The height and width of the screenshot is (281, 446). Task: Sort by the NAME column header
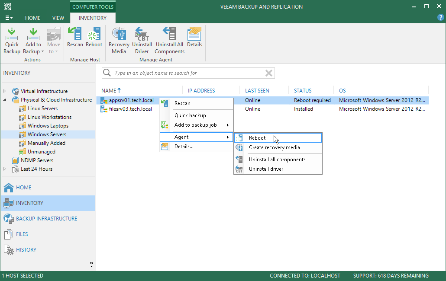pos(109,91)
